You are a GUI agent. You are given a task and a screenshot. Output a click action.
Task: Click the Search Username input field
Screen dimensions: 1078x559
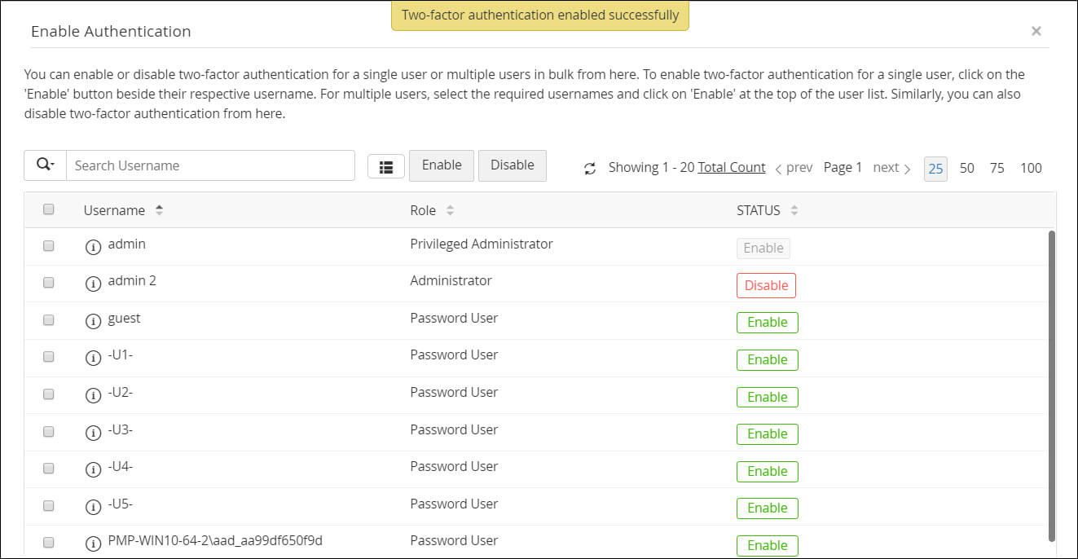click(x=210, y=165)
